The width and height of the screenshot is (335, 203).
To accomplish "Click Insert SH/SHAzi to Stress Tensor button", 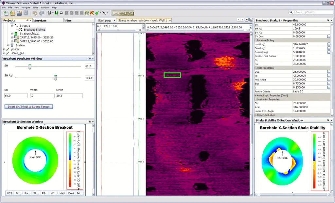I will coord(29,107).
